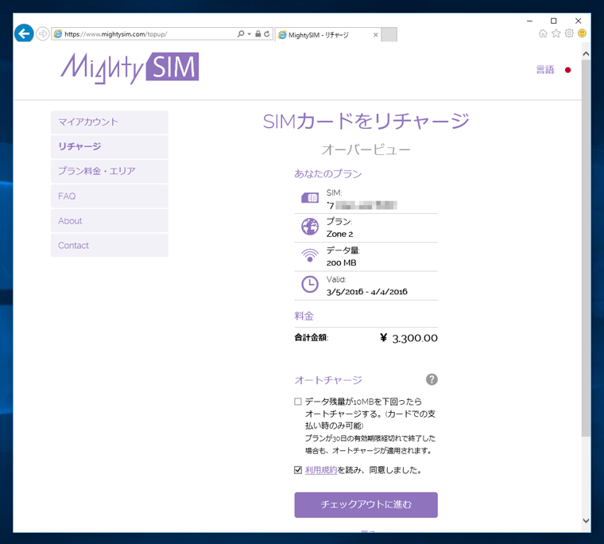This screenshot has height=544, width=604.
Task: Click the wifi data amount icon
Action: click(310, 255)
